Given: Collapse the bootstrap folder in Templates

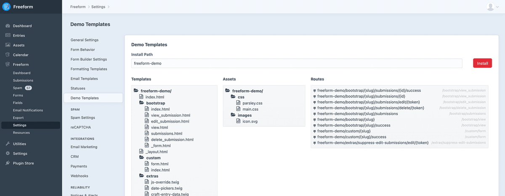Looking at the screenshot, I should pos(142,103).
